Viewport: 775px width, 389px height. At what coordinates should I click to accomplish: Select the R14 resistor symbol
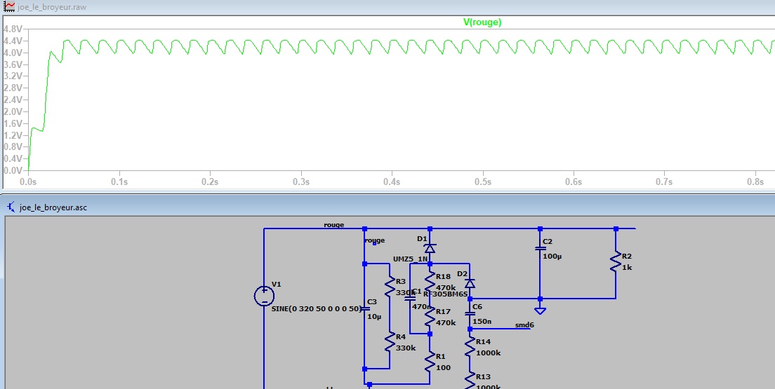point(470,347)
